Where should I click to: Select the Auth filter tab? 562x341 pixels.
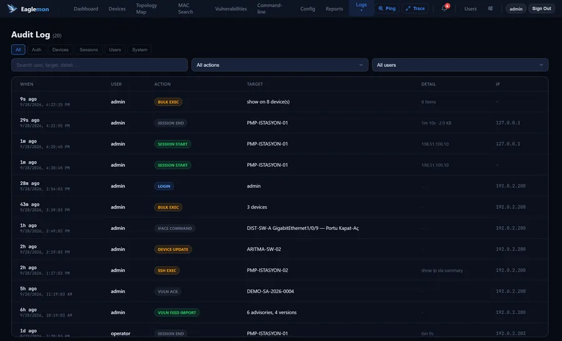[x=37, y=49]
